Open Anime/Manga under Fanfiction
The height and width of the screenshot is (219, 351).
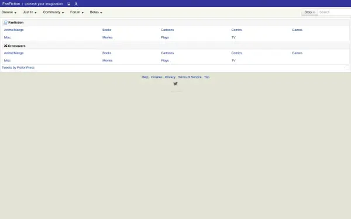click(x=13, y=30)
